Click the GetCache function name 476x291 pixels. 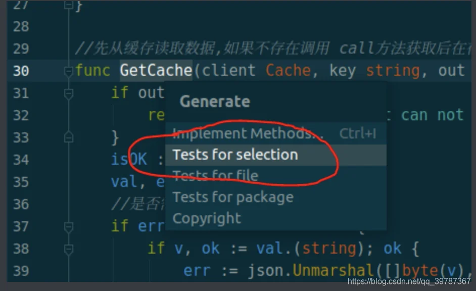(156, 71)
